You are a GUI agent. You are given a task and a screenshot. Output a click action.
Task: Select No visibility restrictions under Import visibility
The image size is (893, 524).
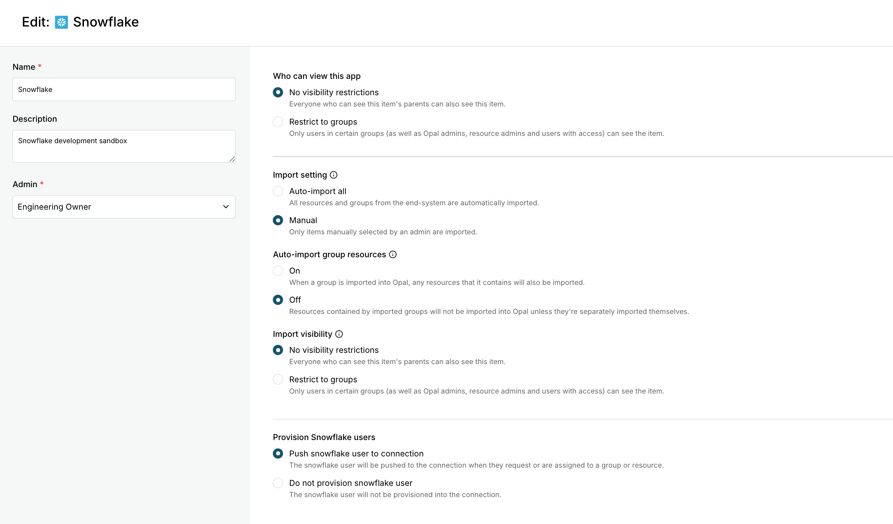coord(278,350)
